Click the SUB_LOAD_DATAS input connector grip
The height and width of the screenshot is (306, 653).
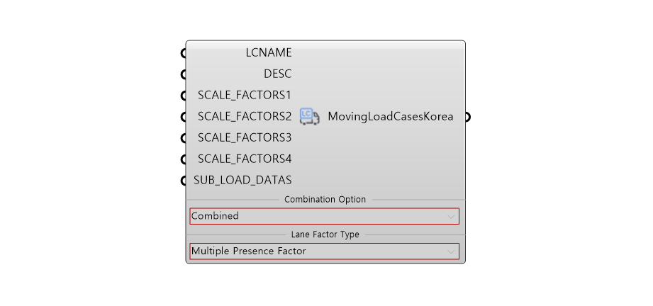click(184, 181)
